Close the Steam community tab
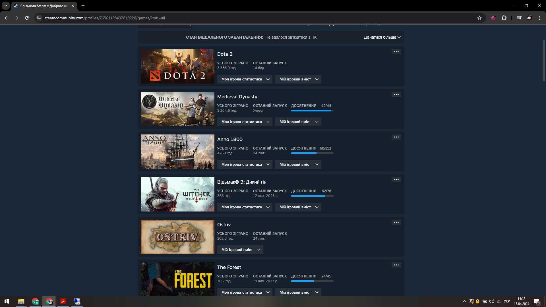The width and height of the screenshot is (546, 307). (x=73, y=6)
